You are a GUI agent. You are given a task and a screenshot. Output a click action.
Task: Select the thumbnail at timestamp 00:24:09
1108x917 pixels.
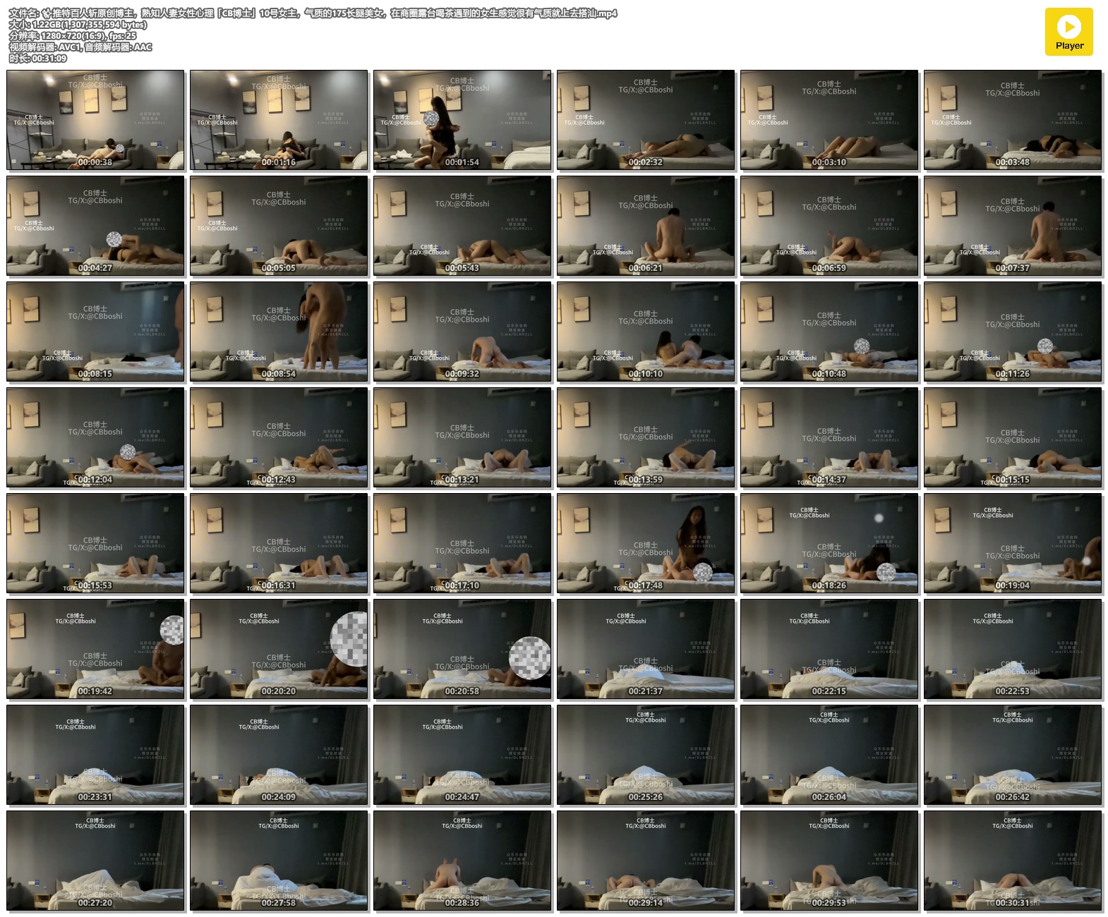[279, 755]
